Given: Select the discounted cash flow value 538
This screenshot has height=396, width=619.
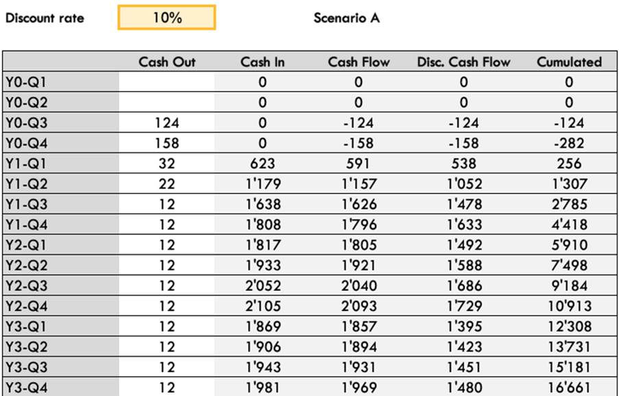Looking at the screenshot, I should (x=463, y=164).
